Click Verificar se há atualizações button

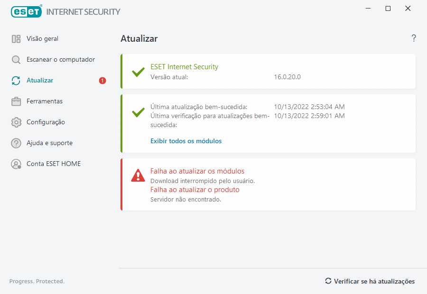coord(370,281)
